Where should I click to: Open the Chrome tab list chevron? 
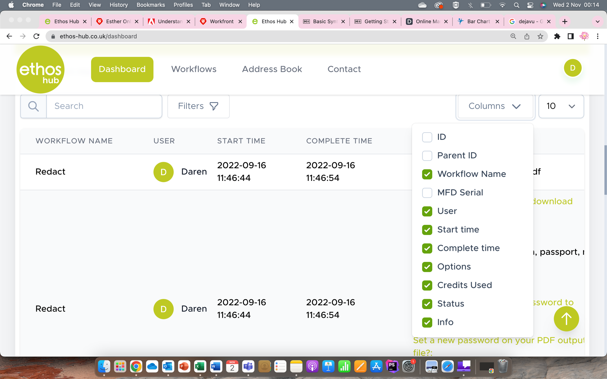pyautogui.click(x=597, y=21)
